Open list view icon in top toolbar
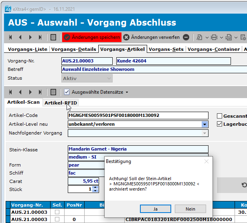Image resolution: width=247 pixels, height=223 pixels. tap(53, 37)
